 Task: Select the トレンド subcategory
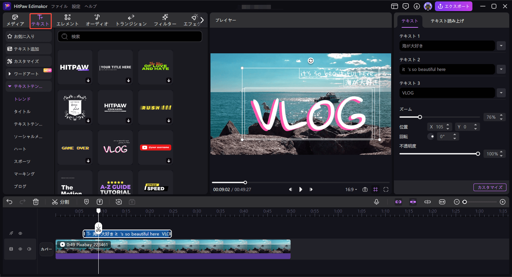point(22,99)
